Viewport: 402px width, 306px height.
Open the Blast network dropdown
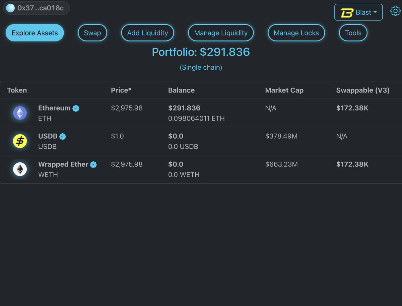(x=358, y=12)
